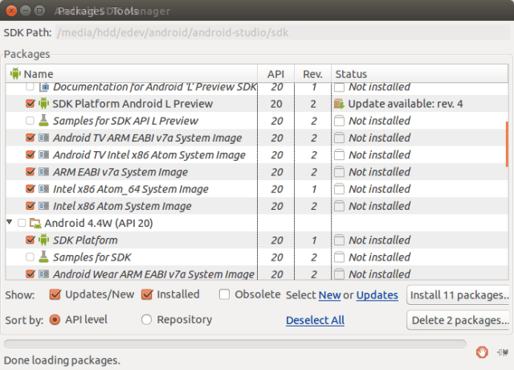Click the update available icon in the Status column

click(339, 104)
